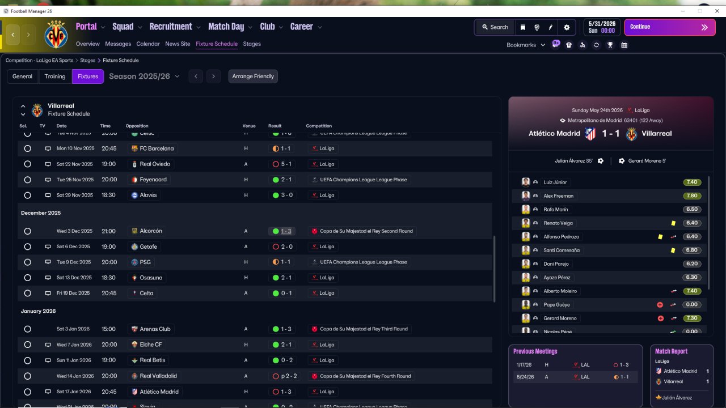
Task: Open the Calendar sub-tab
Action: [x=148, y=44]
